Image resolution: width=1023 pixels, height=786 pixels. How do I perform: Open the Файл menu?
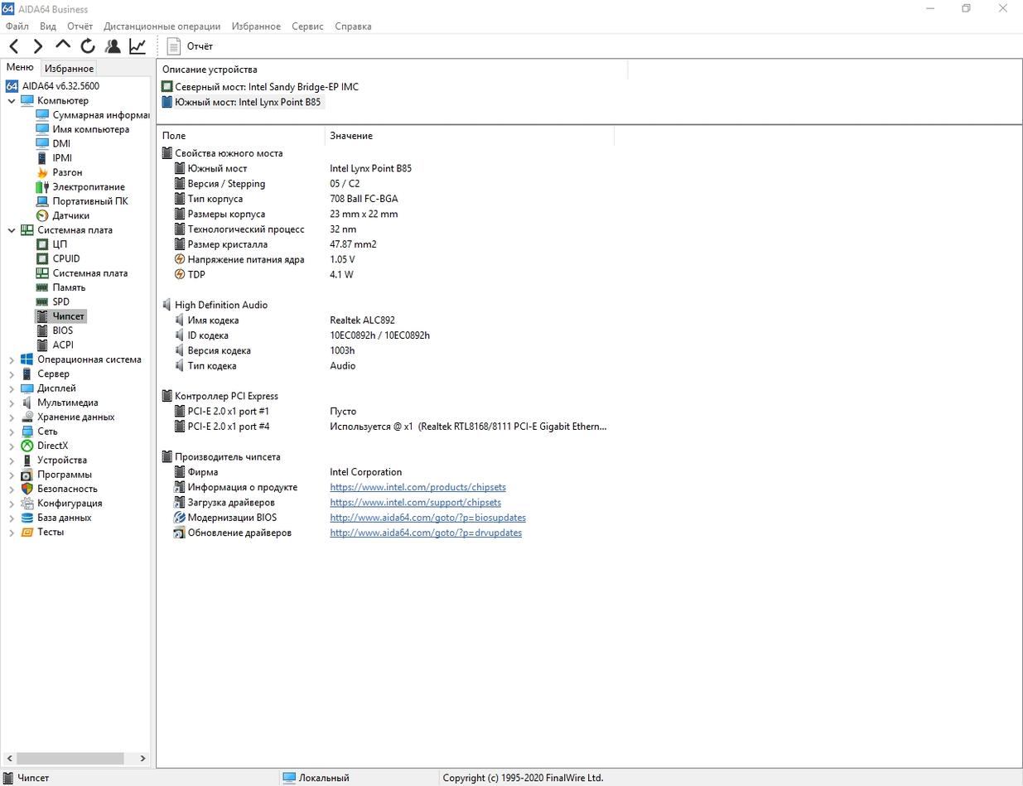(x=17, y=27)
